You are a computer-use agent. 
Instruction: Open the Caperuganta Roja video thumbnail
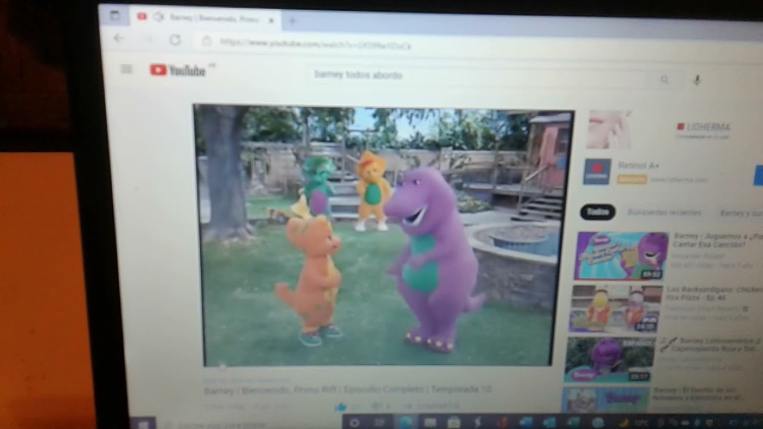[610, 360]
